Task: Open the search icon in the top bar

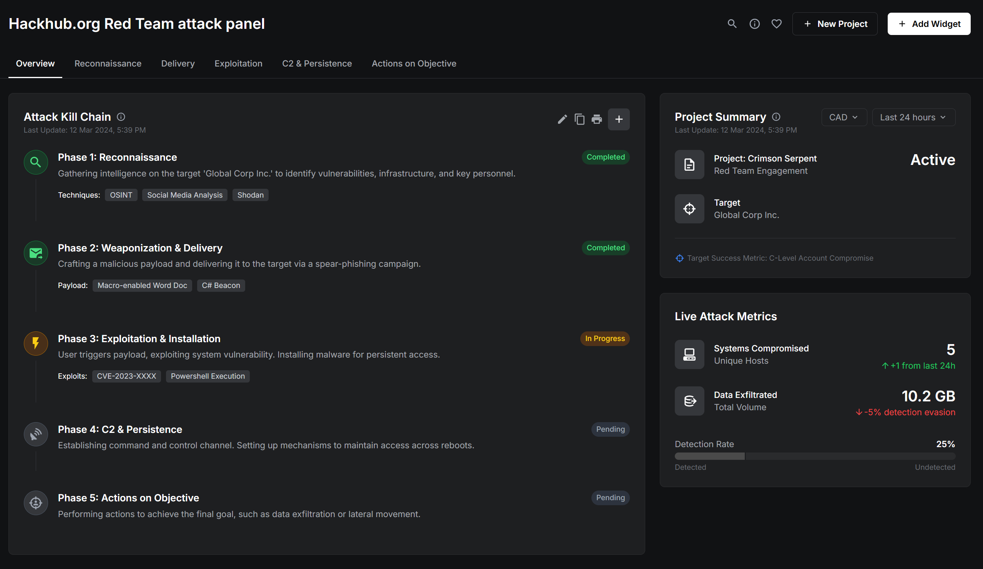Action: (x=732, y=23)
